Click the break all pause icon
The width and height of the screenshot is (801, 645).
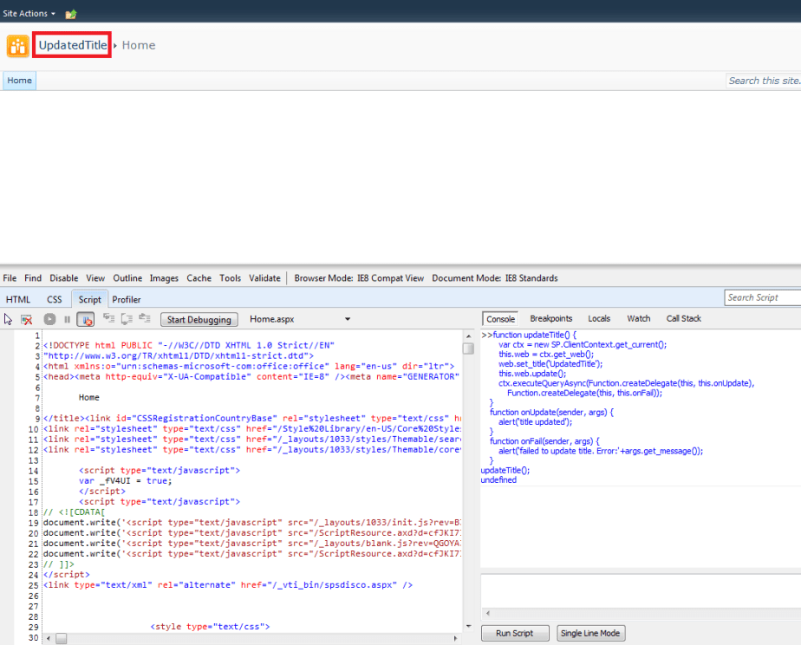[x=67, y=319]
